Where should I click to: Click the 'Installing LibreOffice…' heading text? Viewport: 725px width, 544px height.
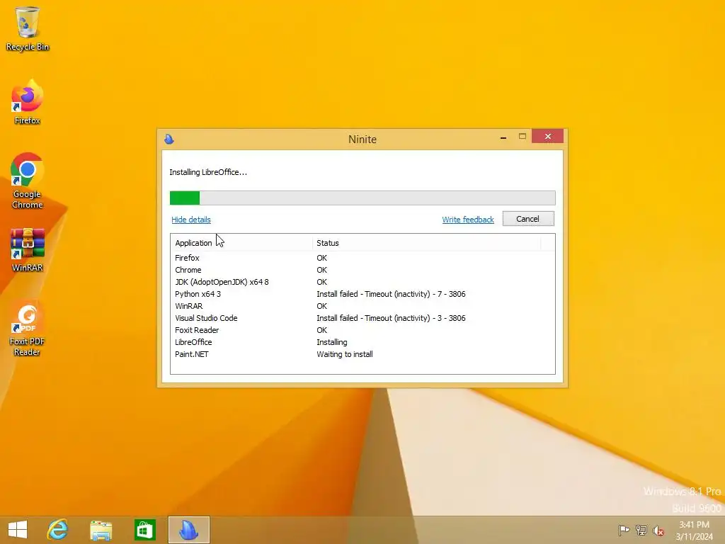208,172
